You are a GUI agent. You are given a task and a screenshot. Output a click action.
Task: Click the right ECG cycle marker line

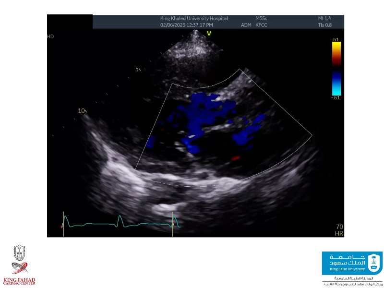click(172, 224)
